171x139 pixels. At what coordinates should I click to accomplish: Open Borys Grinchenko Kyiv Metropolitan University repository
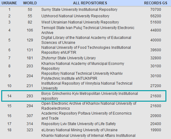pyautogui.click(x=90, y=96)
